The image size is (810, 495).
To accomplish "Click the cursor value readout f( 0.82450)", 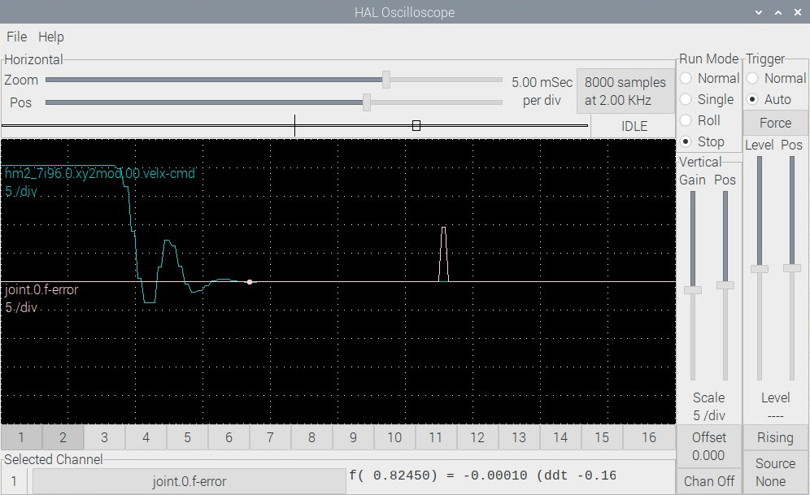I will 482,475.
